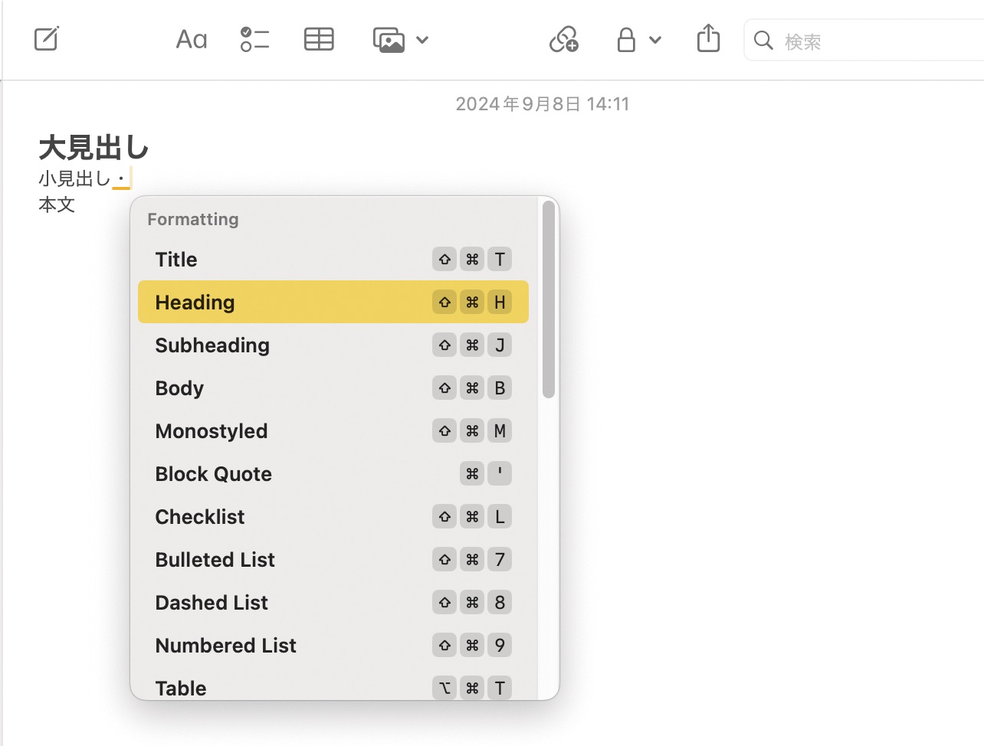Click the add link collaboration icon

564,39
